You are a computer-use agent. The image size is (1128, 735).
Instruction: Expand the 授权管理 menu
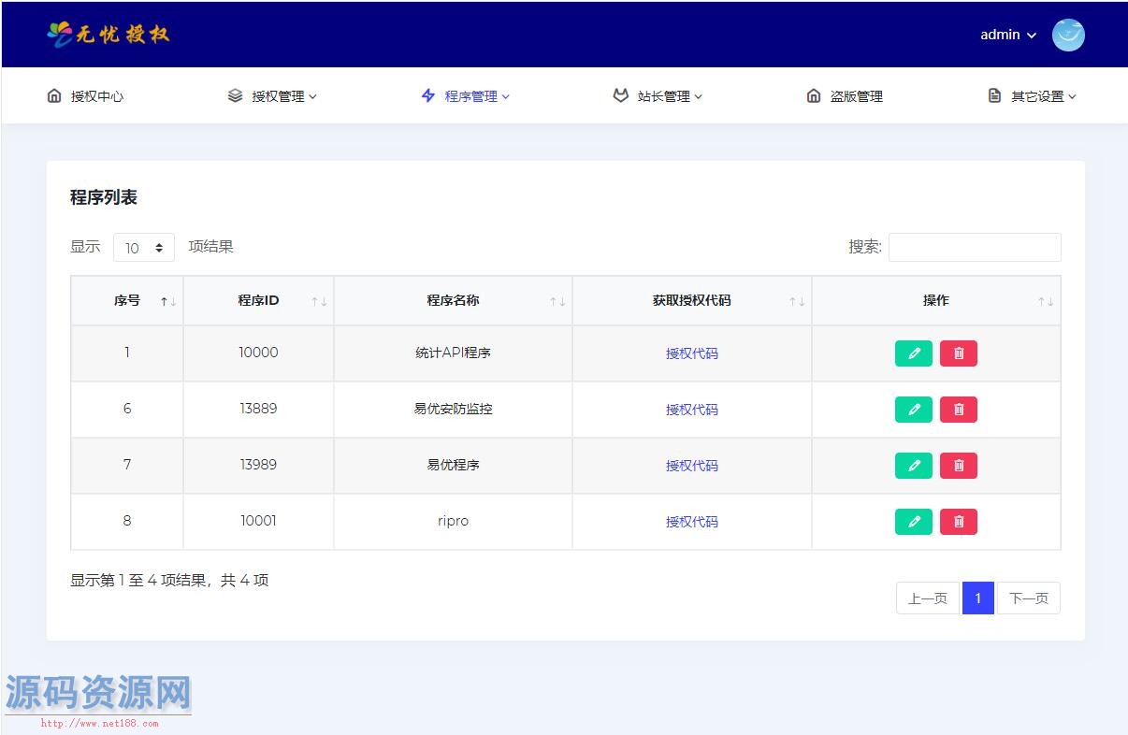(284, 96)
